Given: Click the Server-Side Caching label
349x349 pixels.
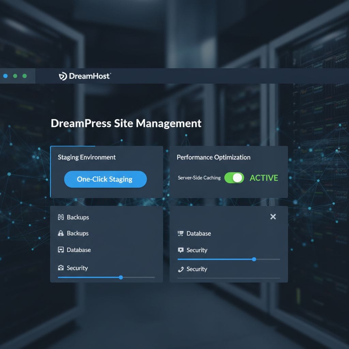Looking at the screenshot, I should tap(199, 178).
